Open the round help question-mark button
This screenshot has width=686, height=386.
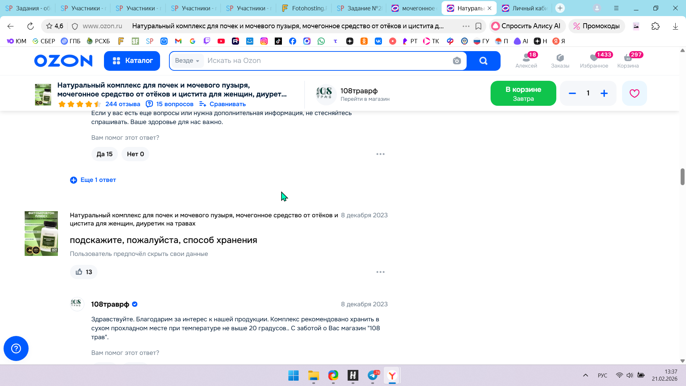[16, 348]
